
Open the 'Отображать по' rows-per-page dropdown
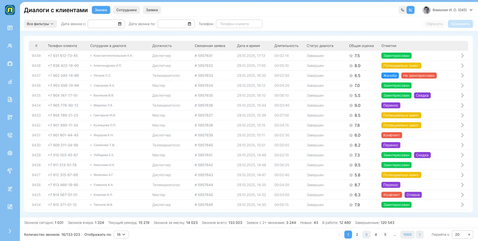coord(121,235)
